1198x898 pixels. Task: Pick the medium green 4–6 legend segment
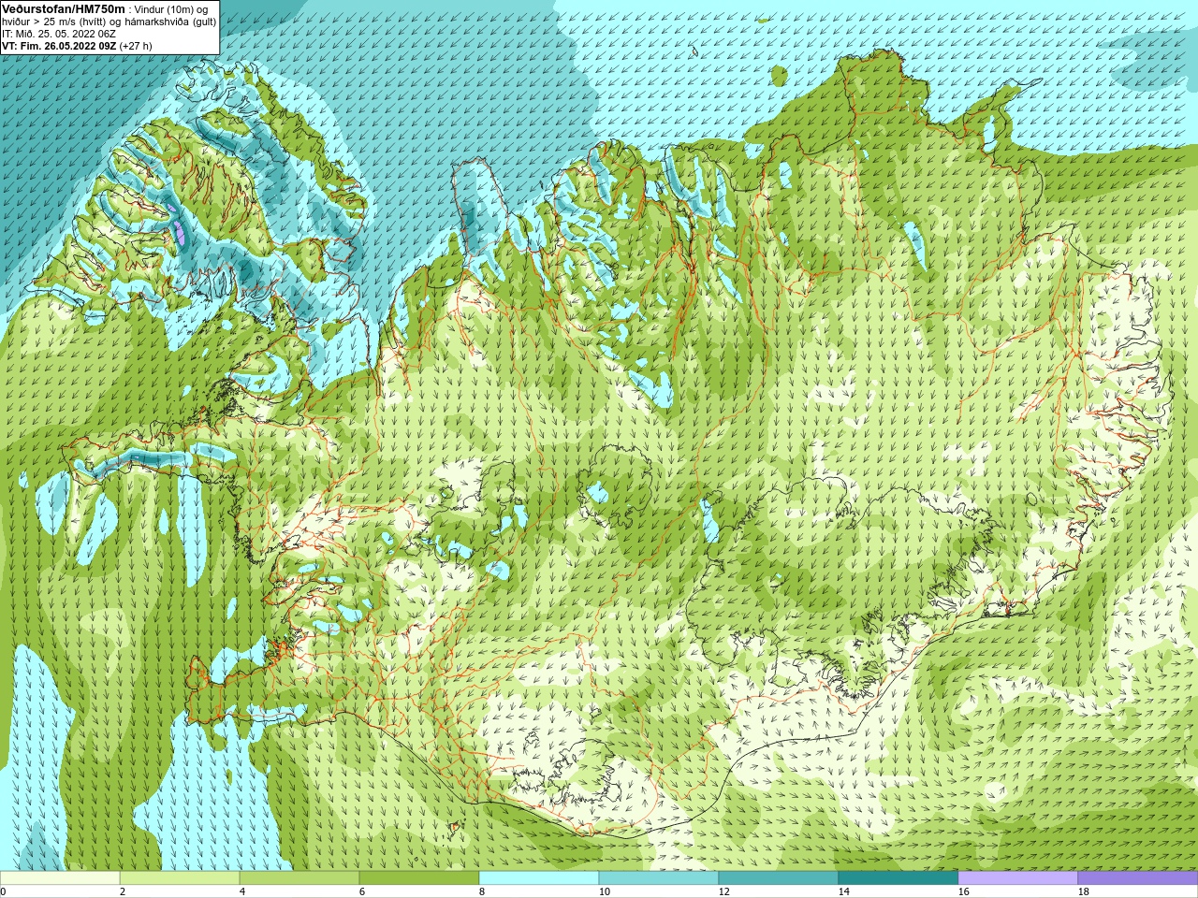(299, 878)
